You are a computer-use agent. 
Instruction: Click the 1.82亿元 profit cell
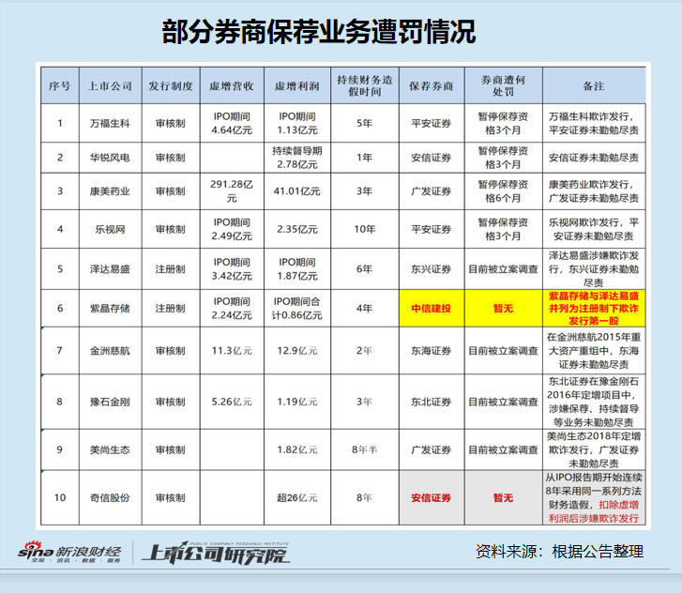[x=297, y=449]
